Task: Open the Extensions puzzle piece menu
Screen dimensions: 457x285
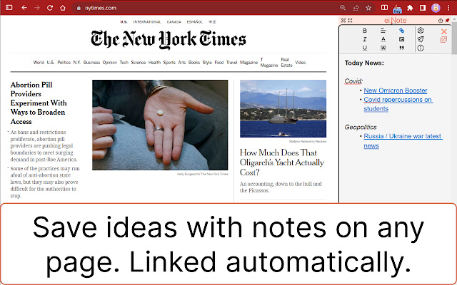Action: pyautogui.click(x=410, y=8)
